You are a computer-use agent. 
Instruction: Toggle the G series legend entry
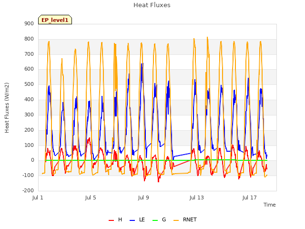(x=159, y=220)
